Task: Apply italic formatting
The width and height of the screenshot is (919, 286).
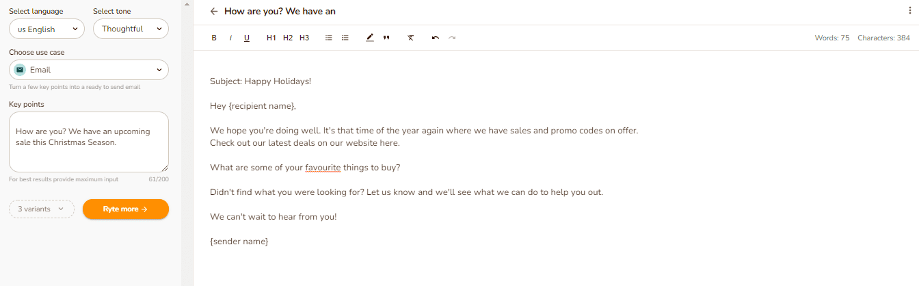Action: (230, 38)
